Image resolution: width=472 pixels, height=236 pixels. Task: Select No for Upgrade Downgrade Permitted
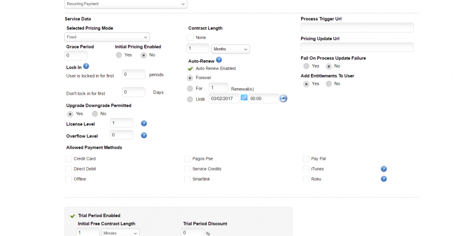[95, 114]
